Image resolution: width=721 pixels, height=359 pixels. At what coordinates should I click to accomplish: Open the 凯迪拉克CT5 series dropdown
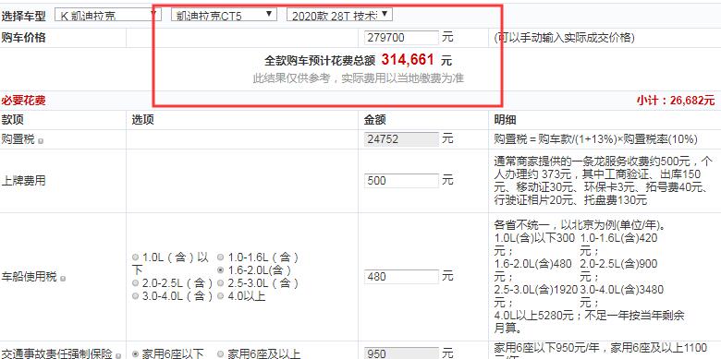tap(224, 15)
